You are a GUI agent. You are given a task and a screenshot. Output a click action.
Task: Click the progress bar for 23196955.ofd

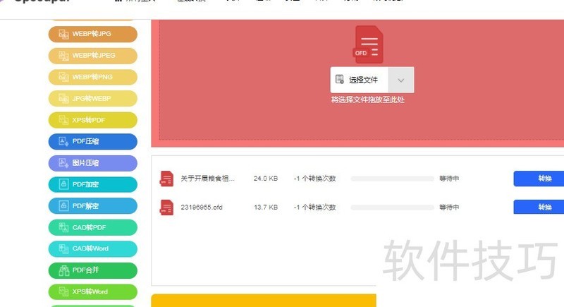click(x=393, y=207)
